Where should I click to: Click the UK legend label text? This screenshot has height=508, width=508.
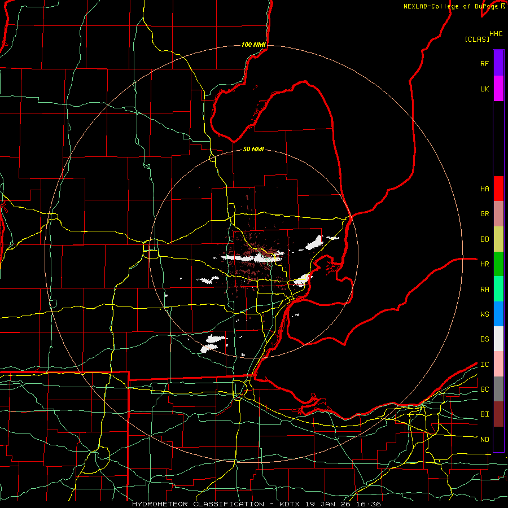click(485, 89)
